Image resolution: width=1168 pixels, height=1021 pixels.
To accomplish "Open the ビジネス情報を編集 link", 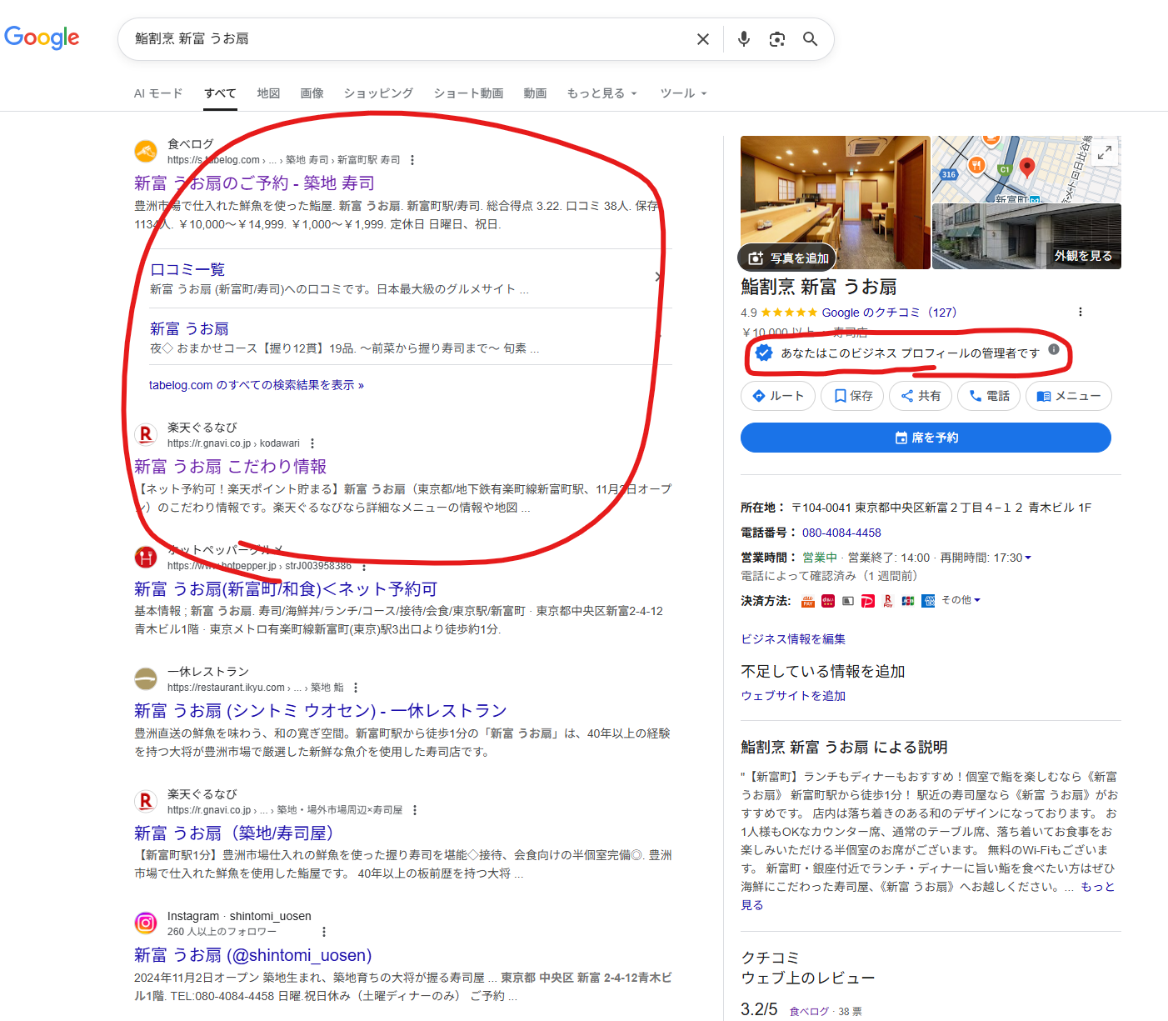I will (x=791, y=638).
